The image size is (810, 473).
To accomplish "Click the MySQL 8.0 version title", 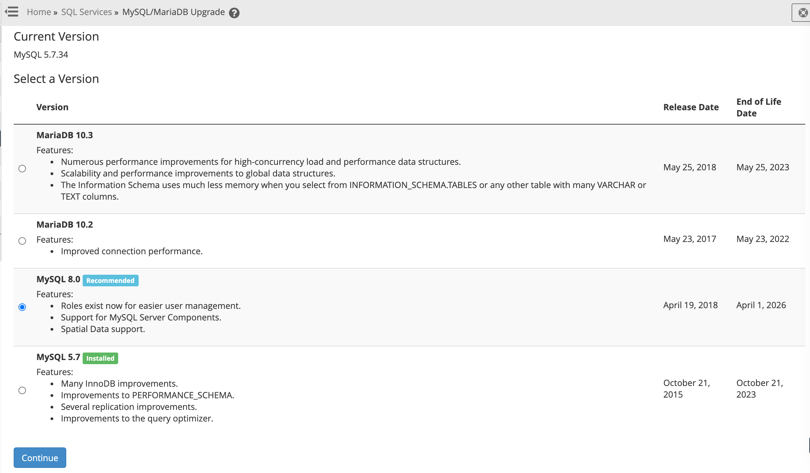I will point(58,279).
